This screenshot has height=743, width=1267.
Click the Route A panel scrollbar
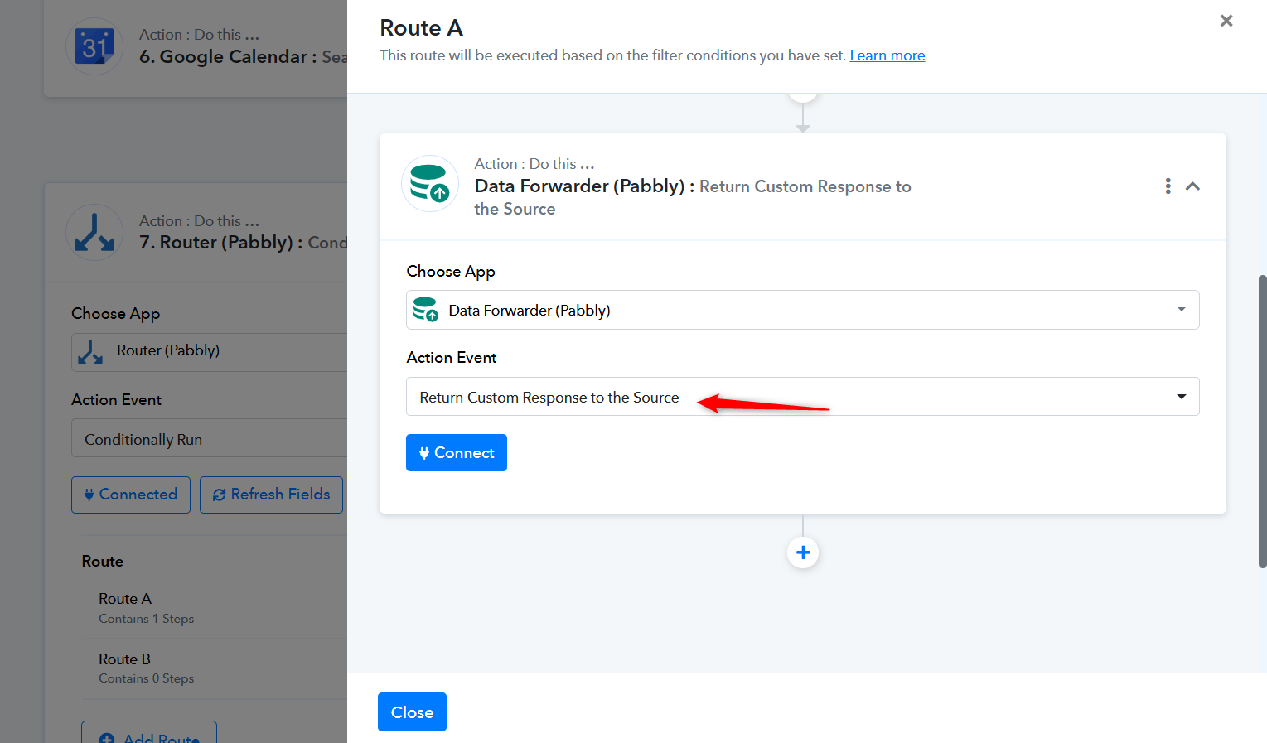point(1262,422)
